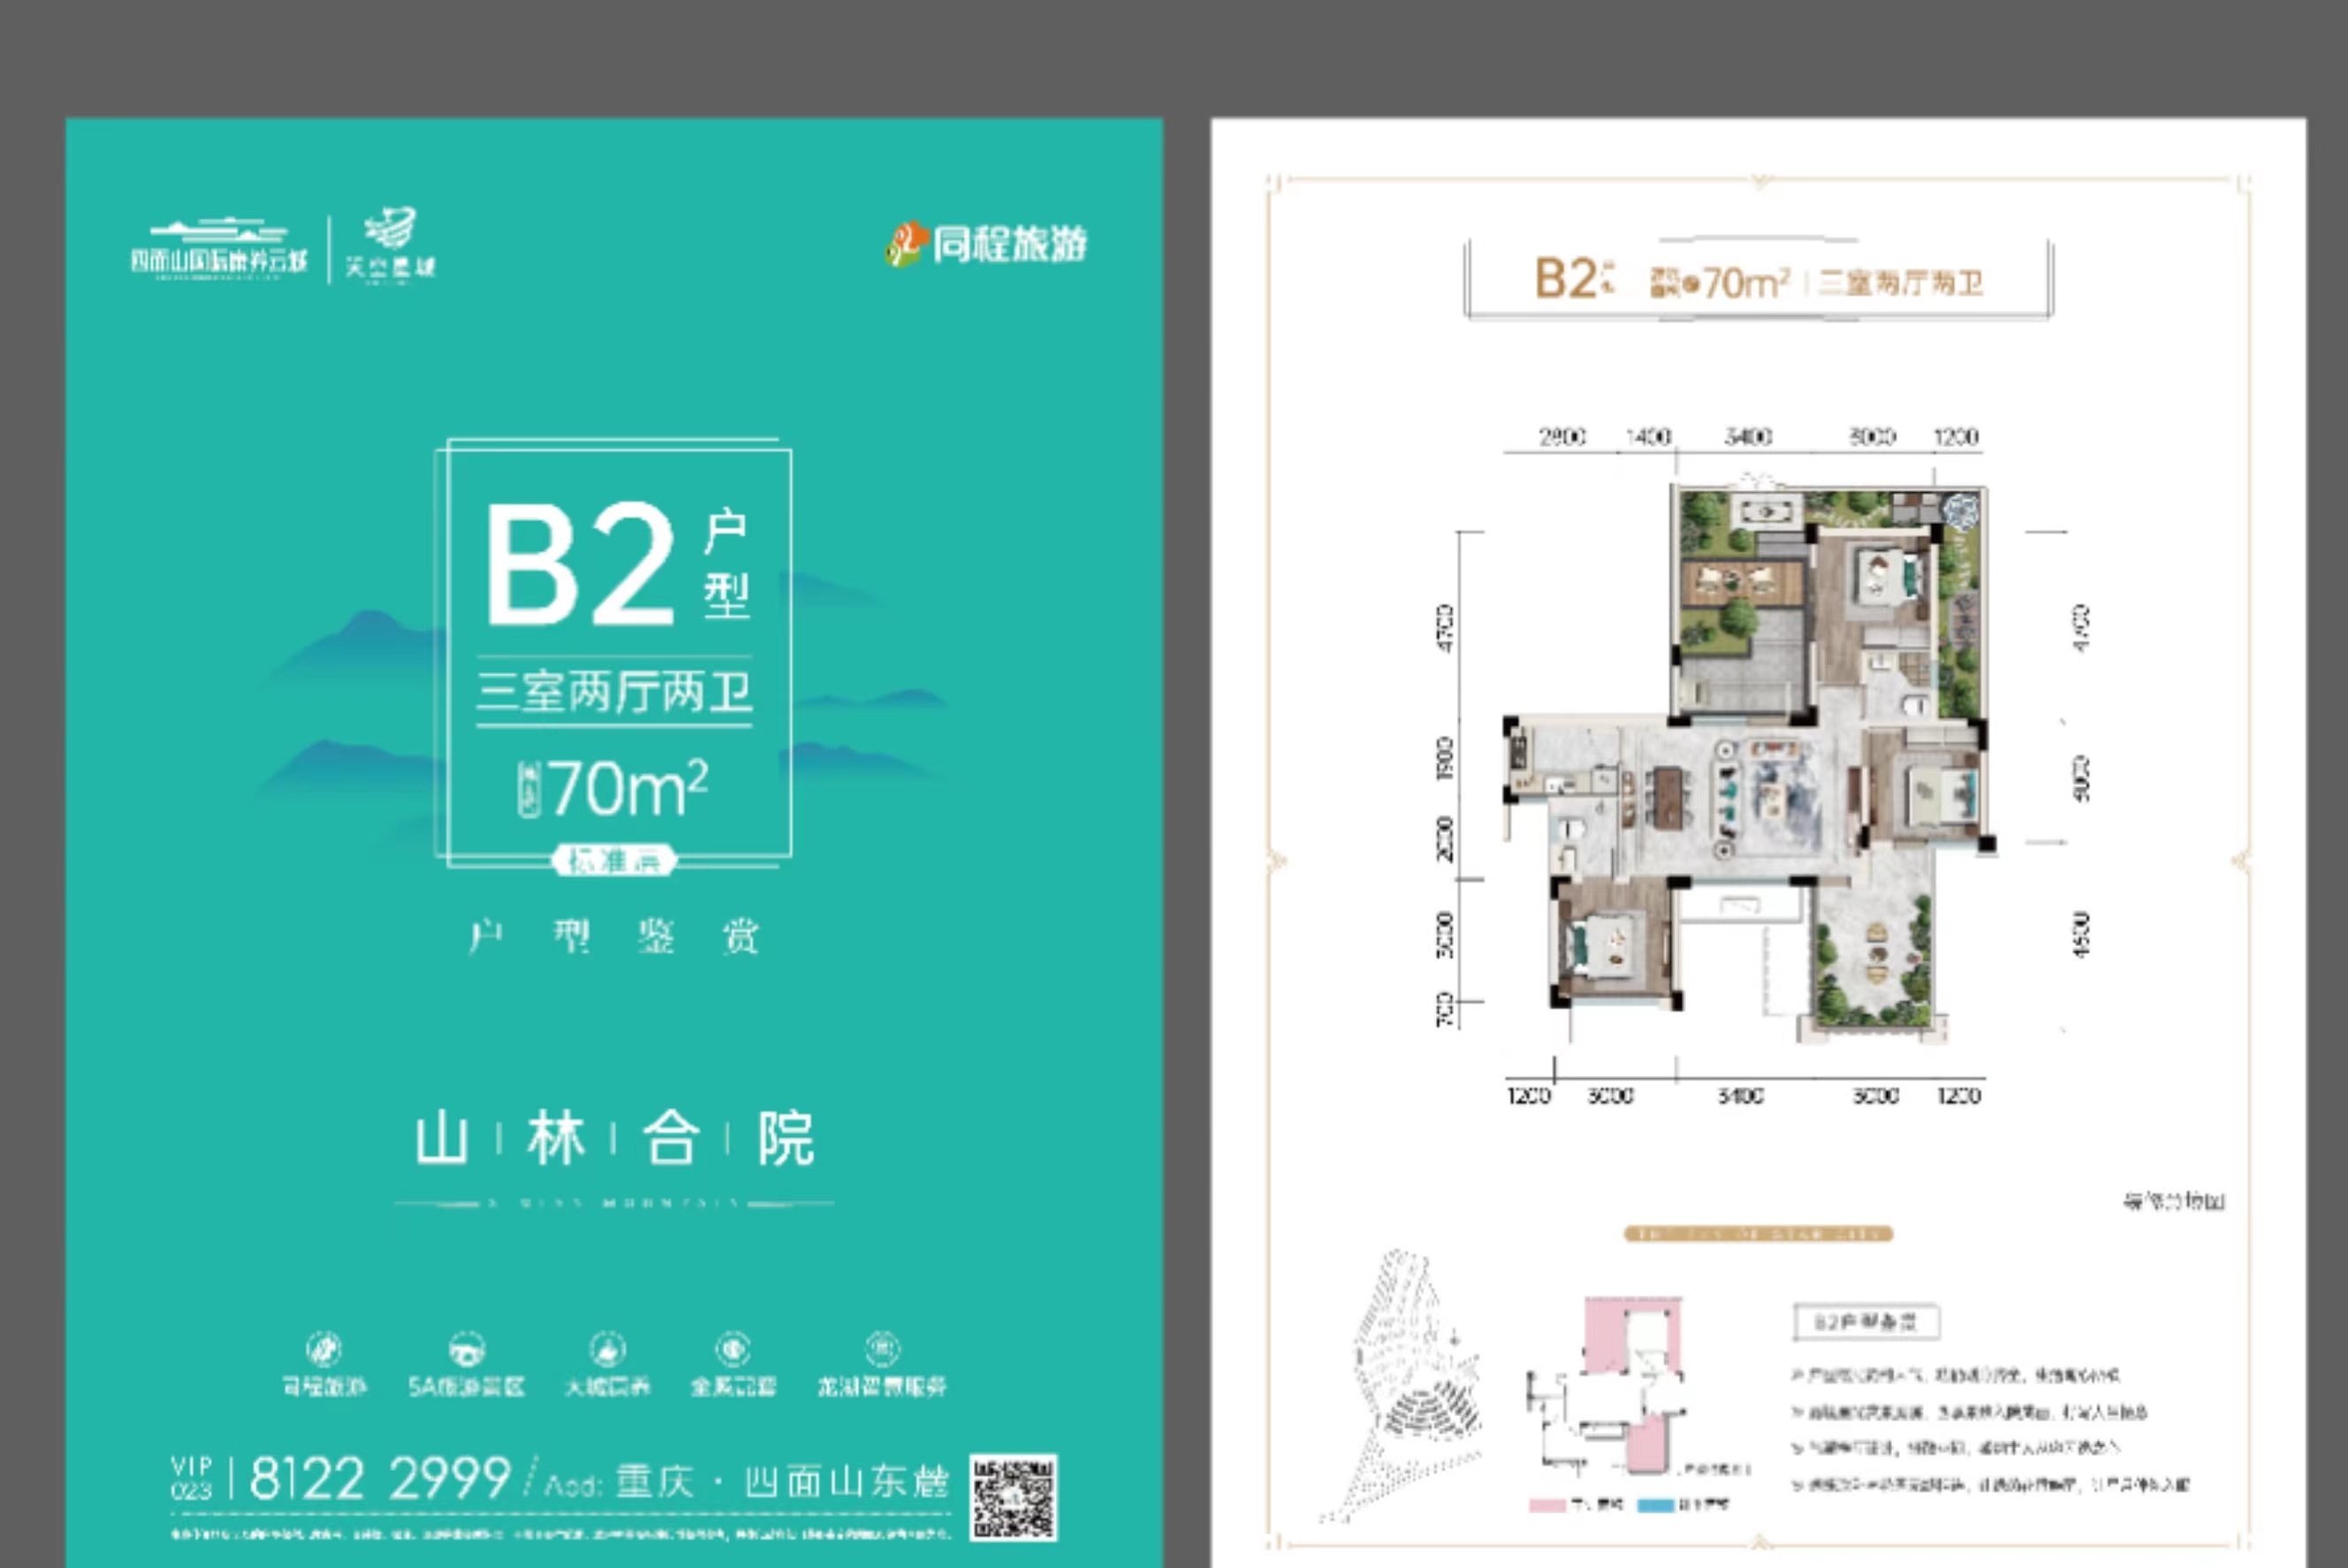The image size is (2348, 1568).
Task: Select the 院 character of the slogan
Action: click(x=786, y=1138)
